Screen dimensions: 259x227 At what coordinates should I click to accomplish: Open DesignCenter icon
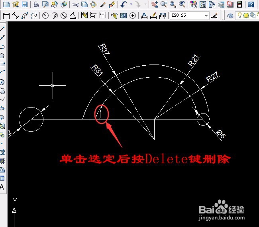point(203,4)
